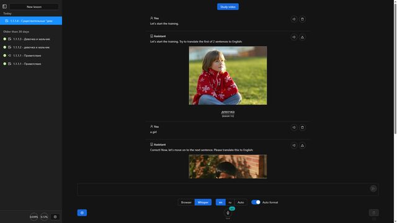Image resolution: width=397 pixels, height=223 pixels.
Task: Click the 0.039% usage indicator
Action: point(33,217)
